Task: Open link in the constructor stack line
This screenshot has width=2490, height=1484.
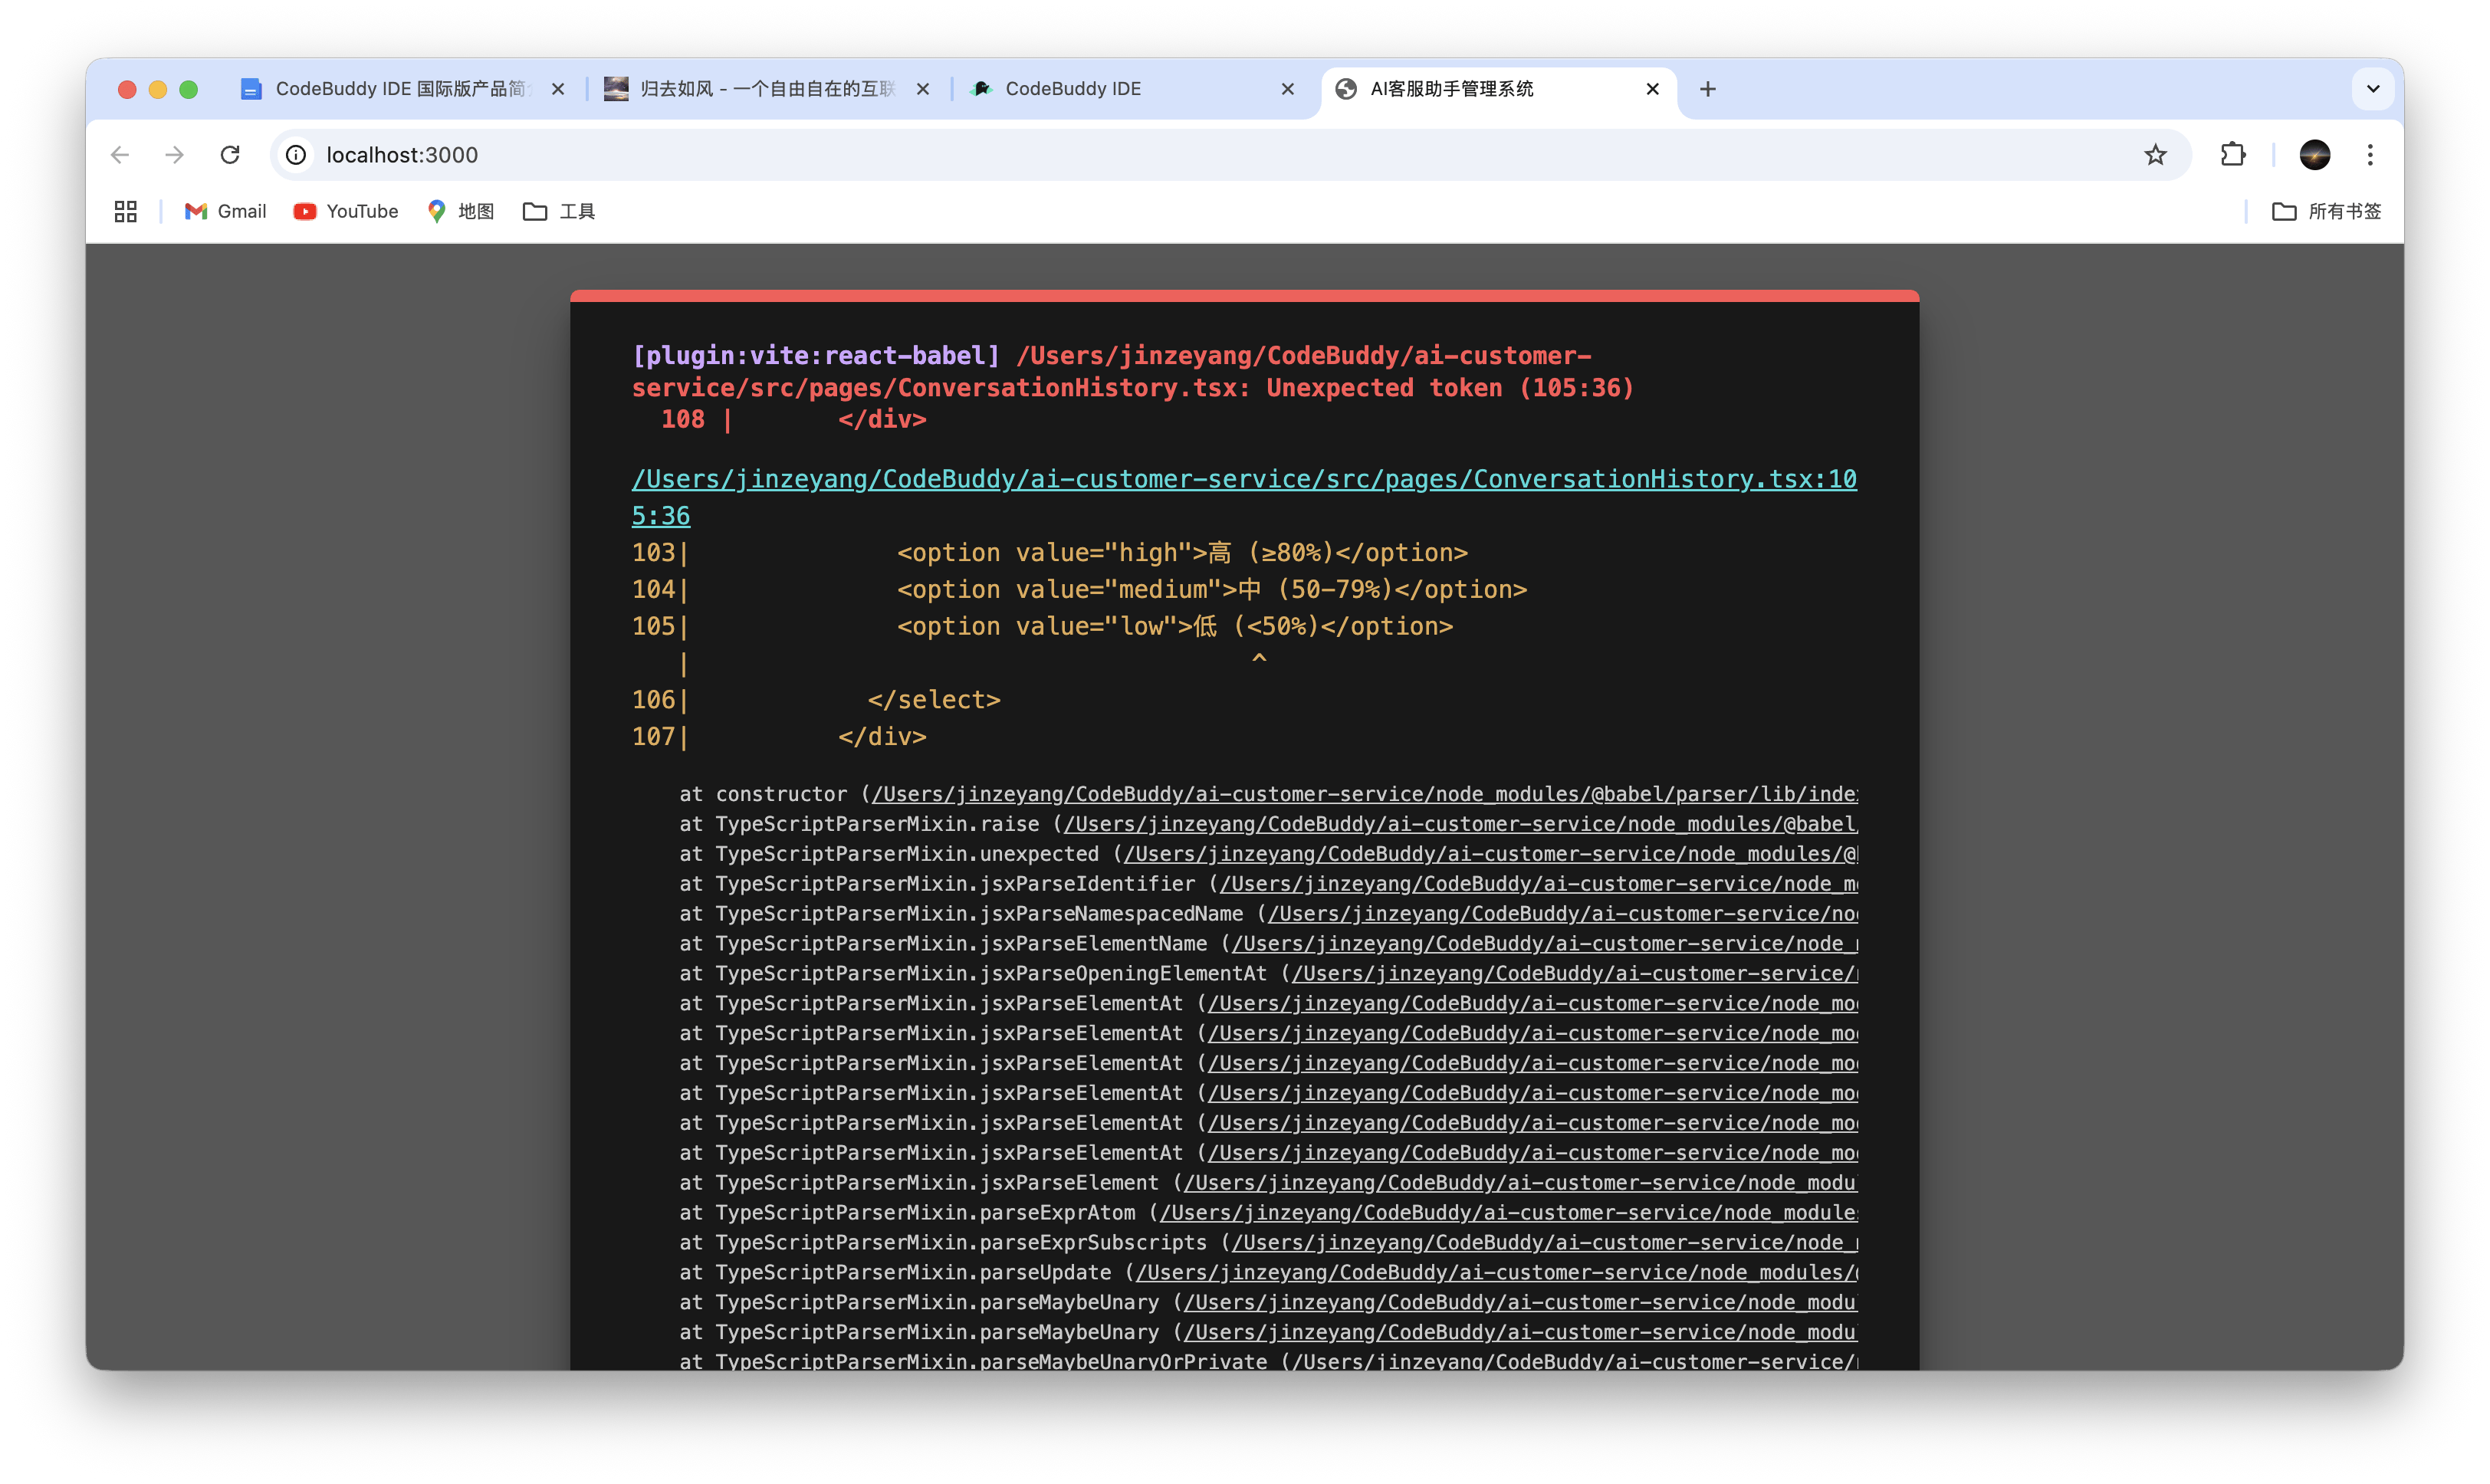Action: (x=1364, y=794)
